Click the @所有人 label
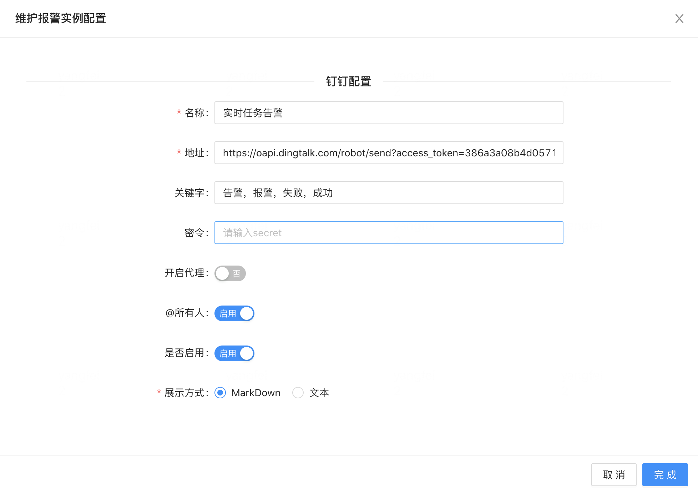This screenshot has height=489, width=698. coord(187,313)
